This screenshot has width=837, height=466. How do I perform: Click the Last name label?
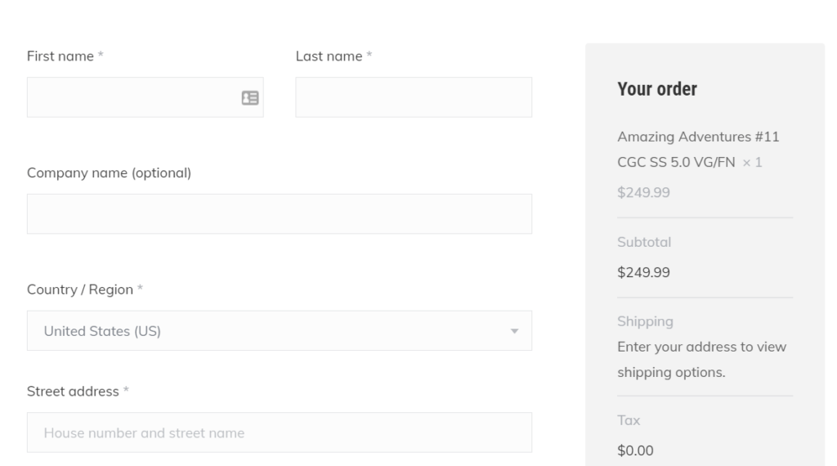[329, 56]
